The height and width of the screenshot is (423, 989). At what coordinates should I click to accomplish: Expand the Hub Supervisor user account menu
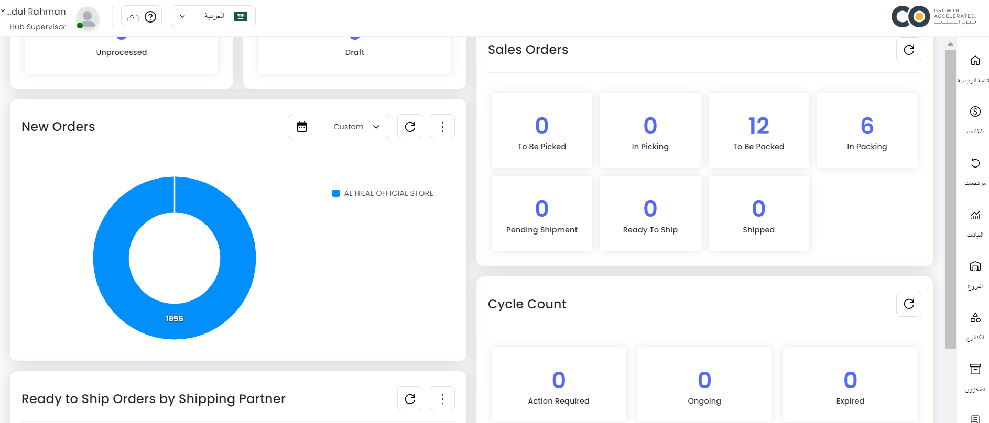37,18
